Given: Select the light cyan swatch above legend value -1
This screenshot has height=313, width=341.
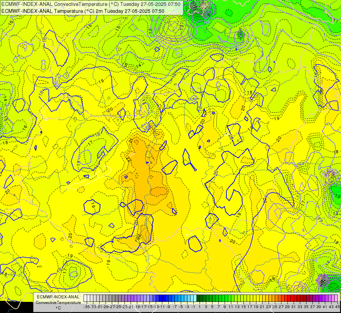Looking at the screenshot, I should (195, 298).
